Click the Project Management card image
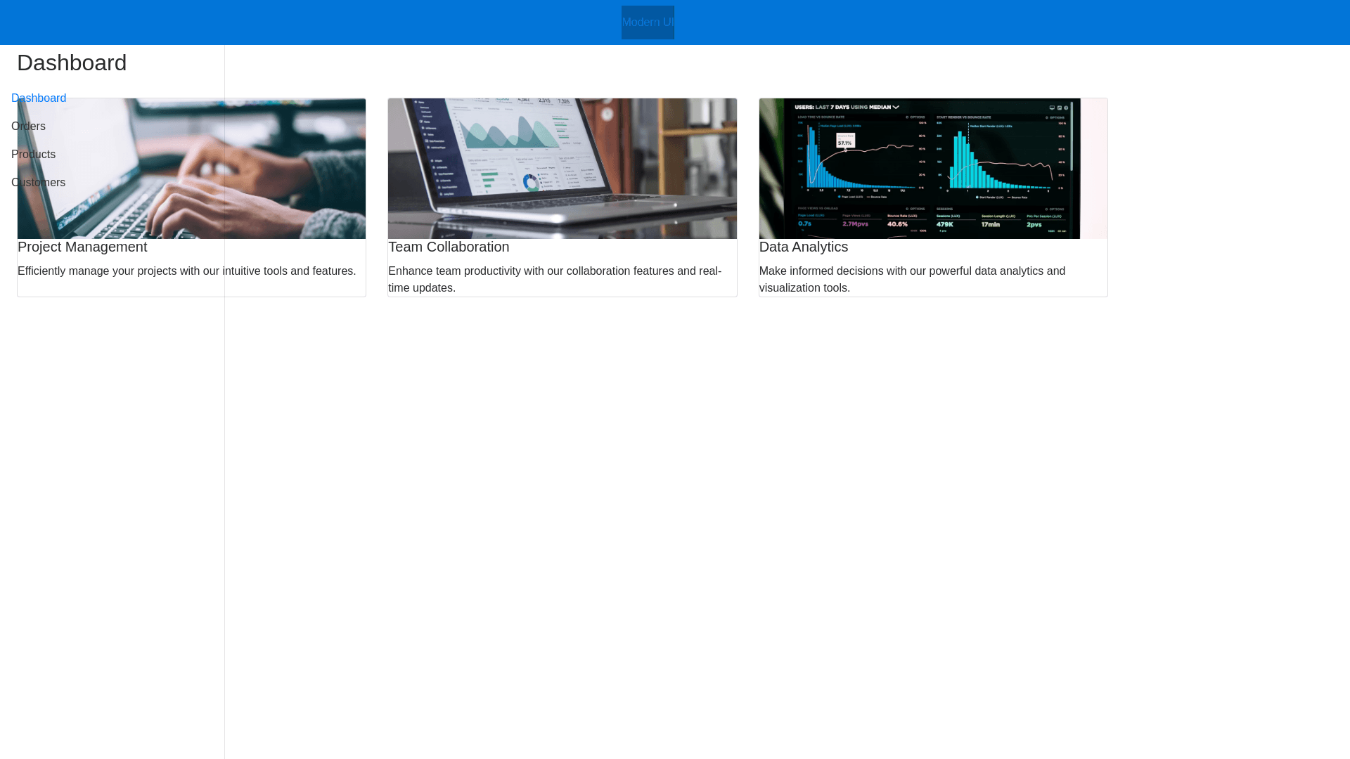The height and width of the screenshot is (759, 1350). 191,169
